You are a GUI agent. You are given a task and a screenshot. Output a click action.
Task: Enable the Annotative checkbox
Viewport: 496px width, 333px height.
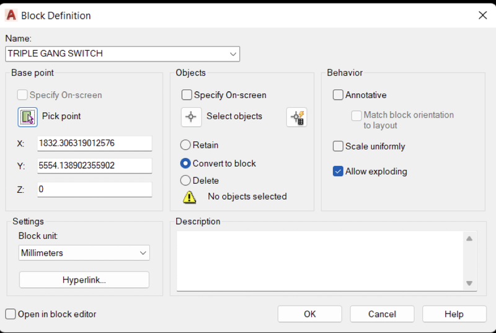(x=338, y=95)
